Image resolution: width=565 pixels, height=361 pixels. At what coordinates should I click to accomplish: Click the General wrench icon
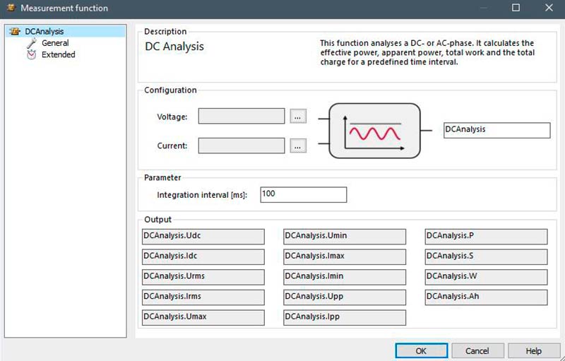click(32, 43)
